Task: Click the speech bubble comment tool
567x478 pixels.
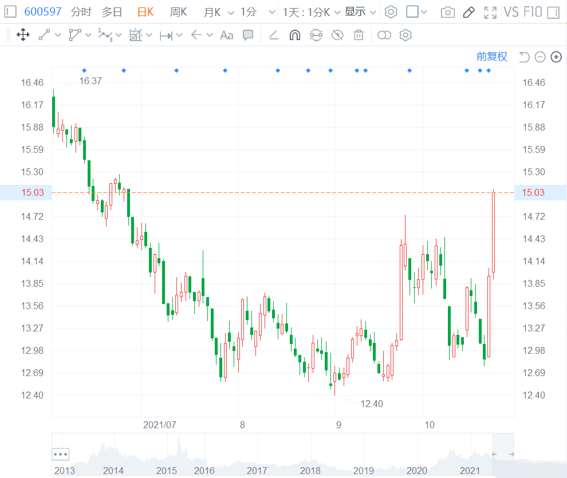Action: pos(248,35)
